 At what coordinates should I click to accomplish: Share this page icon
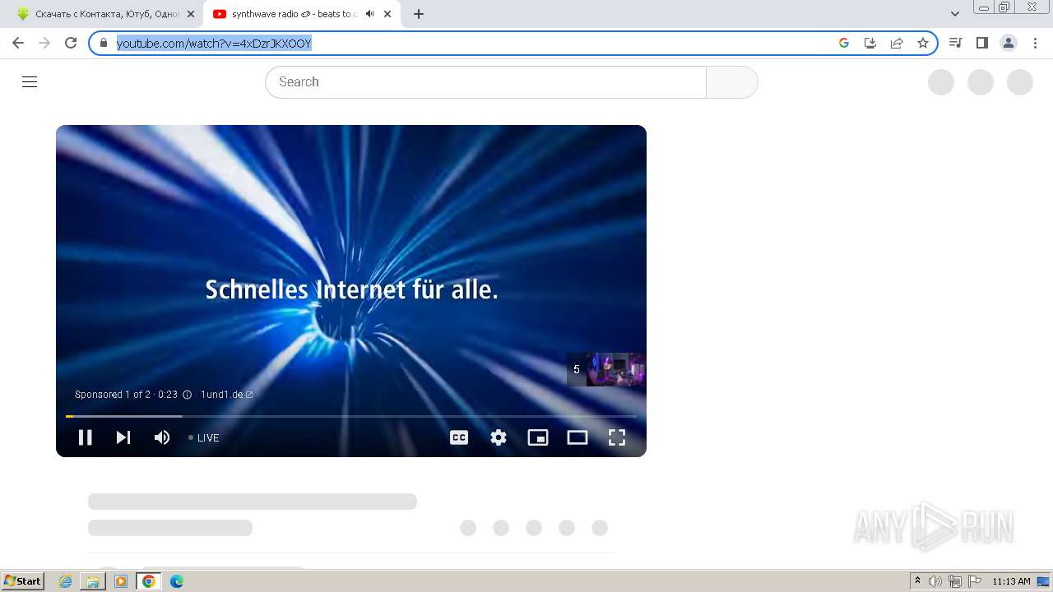(897, 43)
